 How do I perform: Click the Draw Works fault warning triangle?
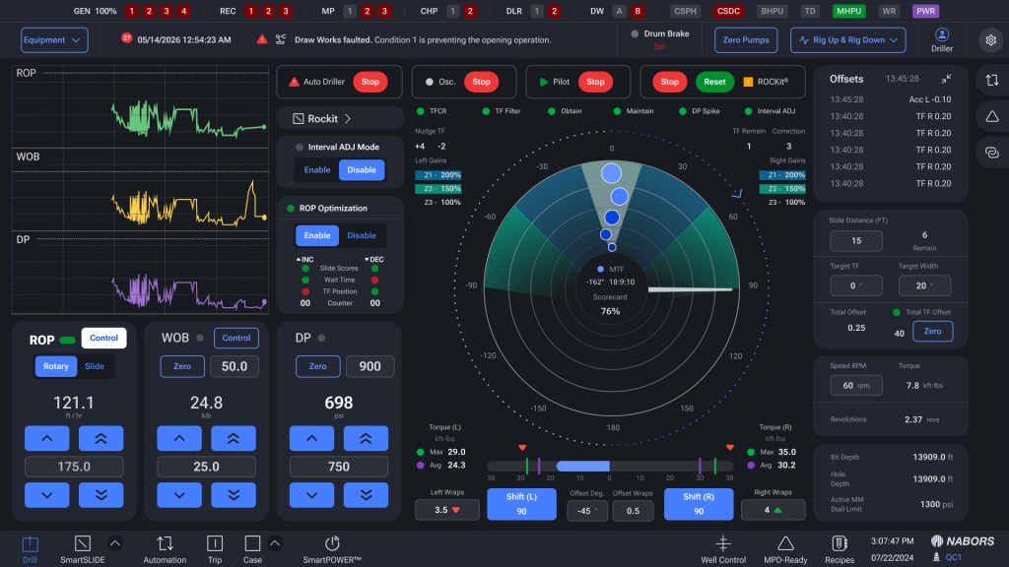pyautogui.click(x=262, y=39)
